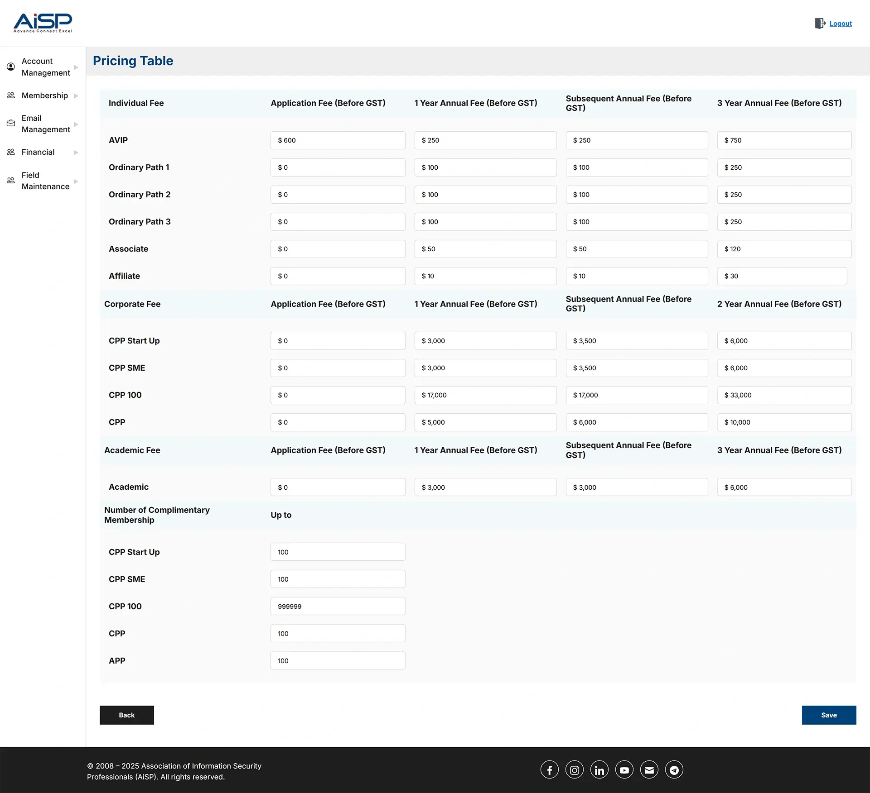Click the Logout door icon
870x793 pixels.
[820, 23]
